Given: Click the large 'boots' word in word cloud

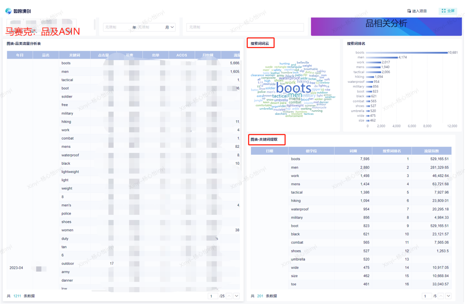Looking at the screenshot, I should pos(293,88).
